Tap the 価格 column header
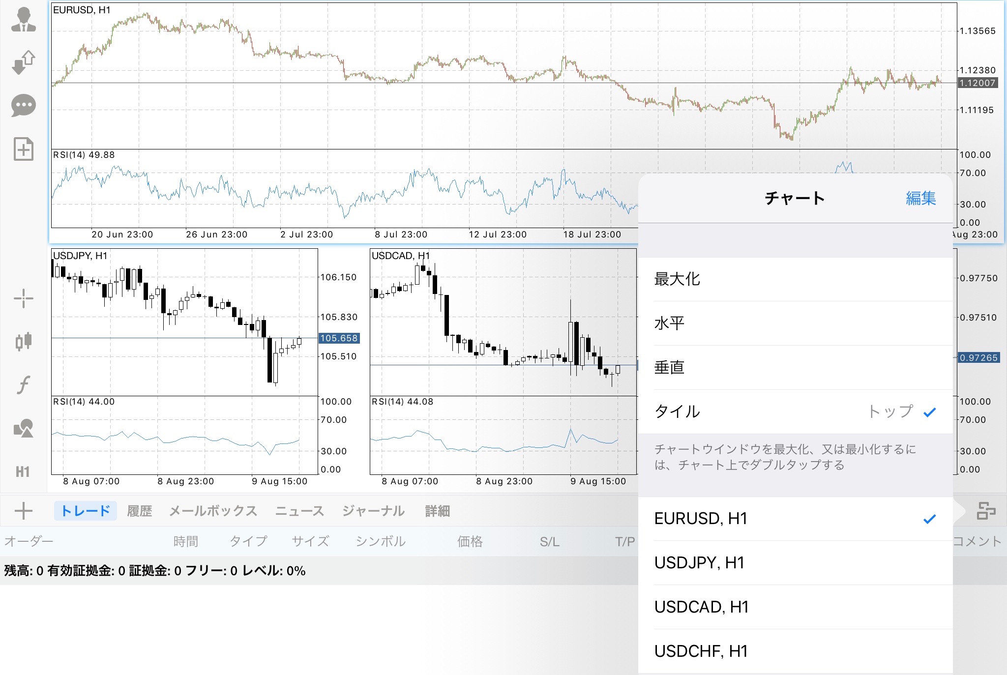 pos(470,542)
